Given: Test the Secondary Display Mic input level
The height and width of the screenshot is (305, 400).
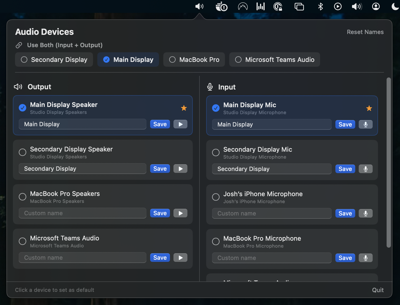Looking at the screenshot, I should tap(365, 169).
